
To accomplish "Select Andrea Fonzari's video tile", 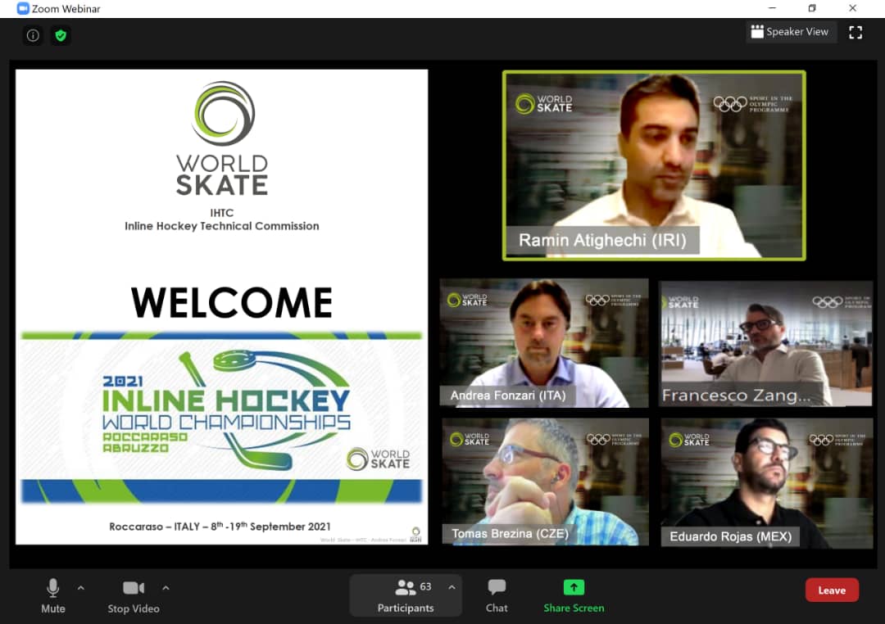I will (543, 342).
